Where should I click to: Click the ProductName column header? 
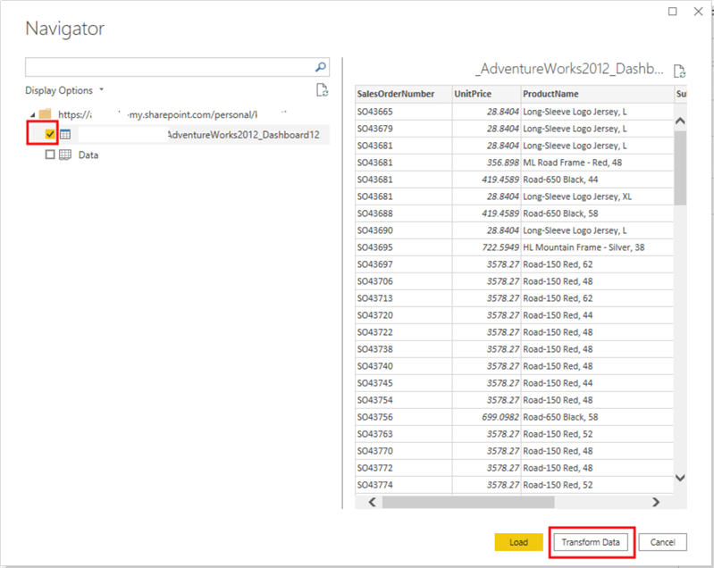552,94
